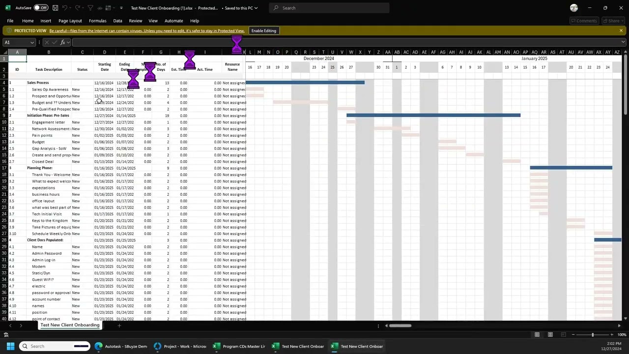Click the Excel logo icon in the title bar
The width and height of the screenshot is (629, 354).
(x=7, y=8)
